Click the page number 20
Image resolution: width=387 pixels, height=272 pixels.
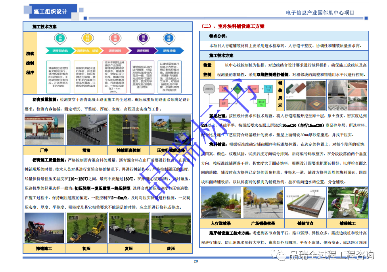tap(195, 261)
